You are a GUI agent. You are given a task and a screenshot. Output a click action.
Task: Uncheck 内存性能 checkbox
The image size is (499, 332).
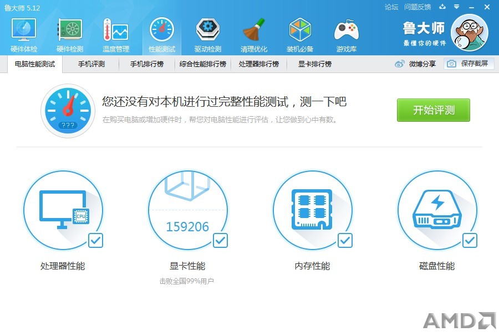point(345,241)
